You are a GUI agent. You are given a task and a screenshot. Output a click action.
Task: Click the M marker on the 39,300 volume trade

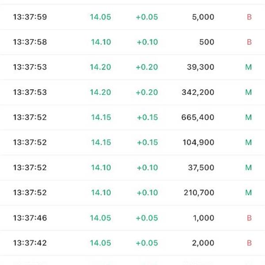coord(248,67)
